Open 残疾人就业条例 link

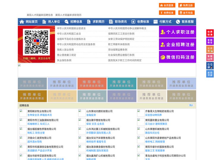(x=65, y=50)
